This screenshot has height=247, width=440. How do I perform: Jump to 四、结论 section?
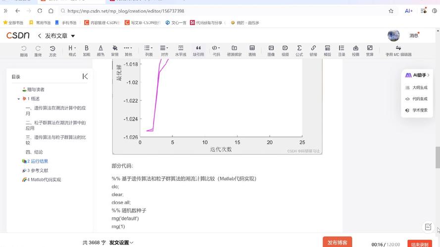tap(34, 152)
